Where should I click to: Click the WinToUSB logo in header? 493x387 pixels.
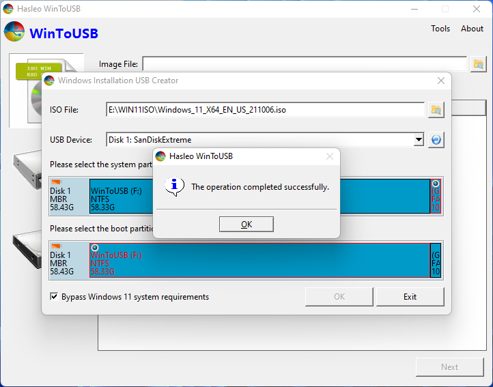pos(15,32)
